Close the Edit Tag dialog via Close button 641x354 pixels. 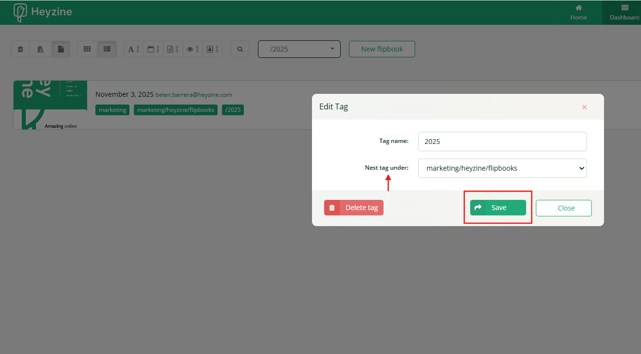pos(564,208)
